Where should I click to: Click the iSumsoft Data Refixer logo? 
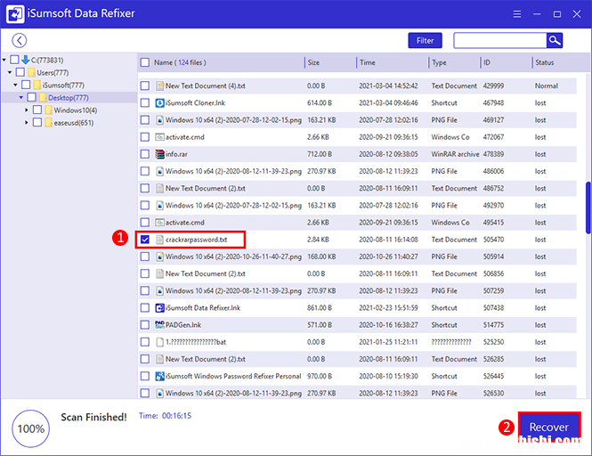coord(15,14)
